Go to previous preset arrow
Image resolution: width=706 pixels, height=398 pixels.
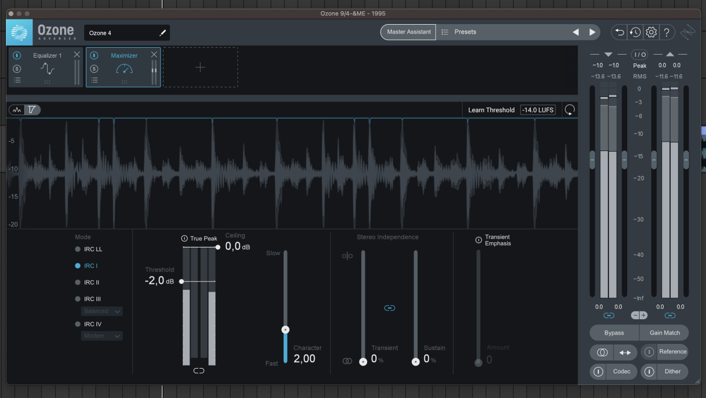575,32
